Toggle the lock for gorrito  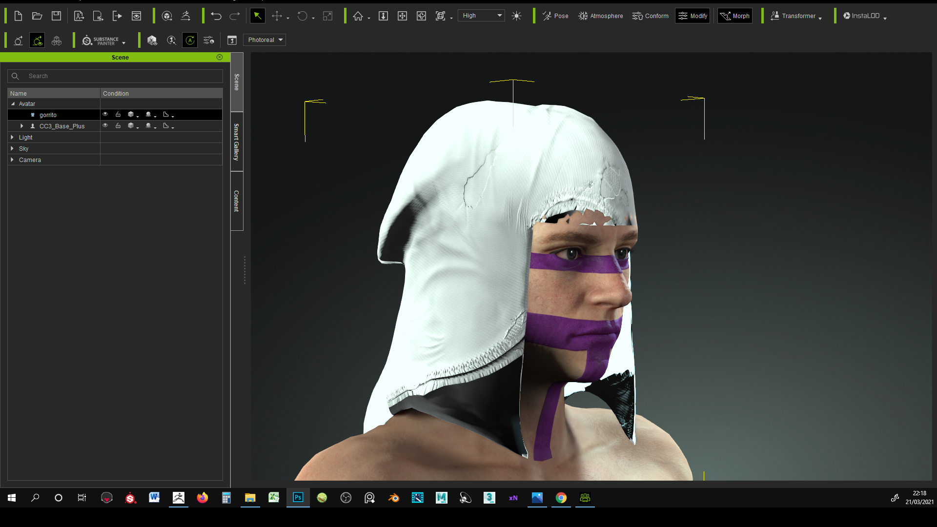point(118,115)
